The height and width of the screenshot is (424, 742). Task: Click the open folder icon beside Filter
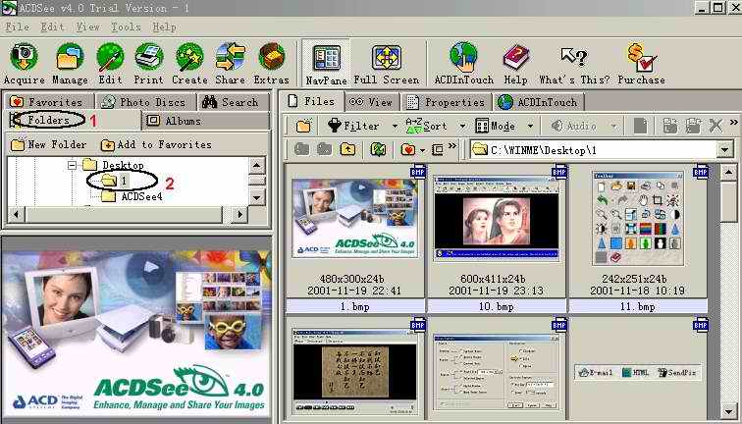303,126
